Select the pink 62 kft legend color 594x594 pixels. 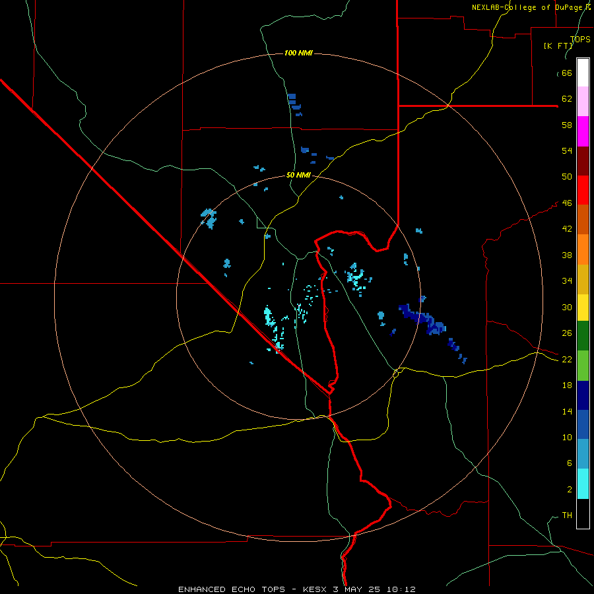coord(583,101)
